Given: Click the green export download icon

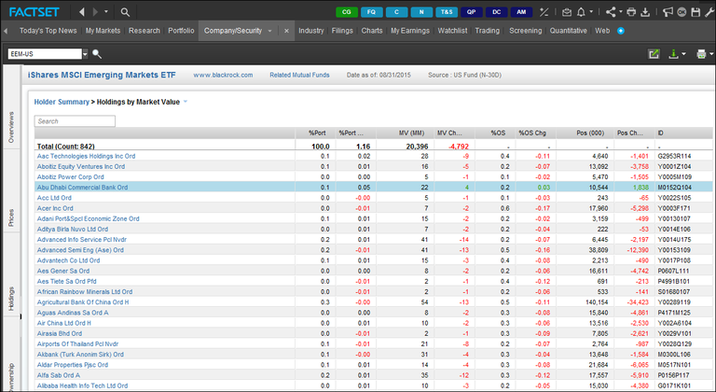Looking at the screenshot, I should [x=673, y=54].
